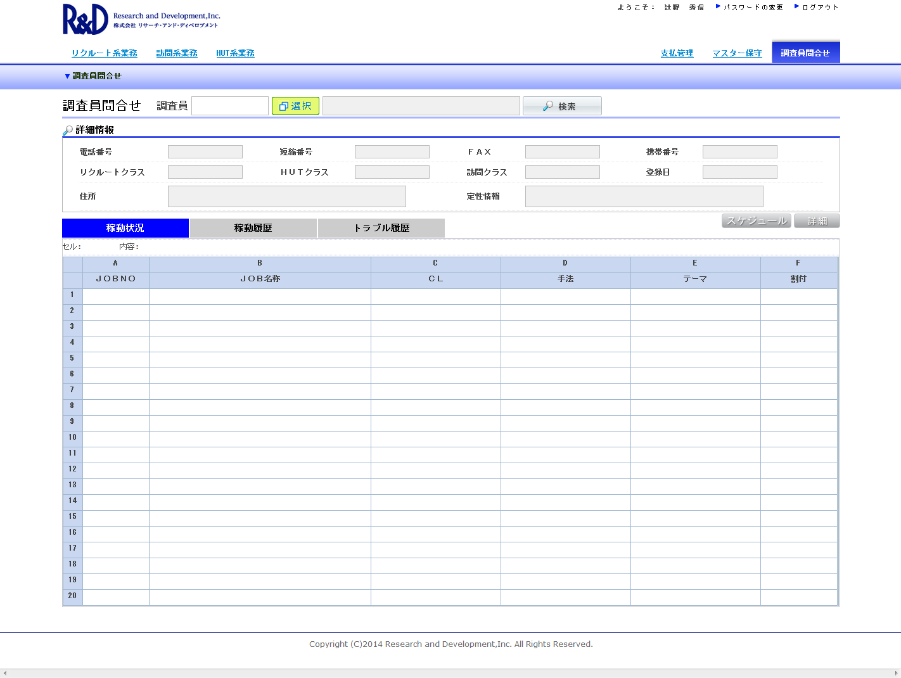Click the R&D company logo

click(141, 19)
